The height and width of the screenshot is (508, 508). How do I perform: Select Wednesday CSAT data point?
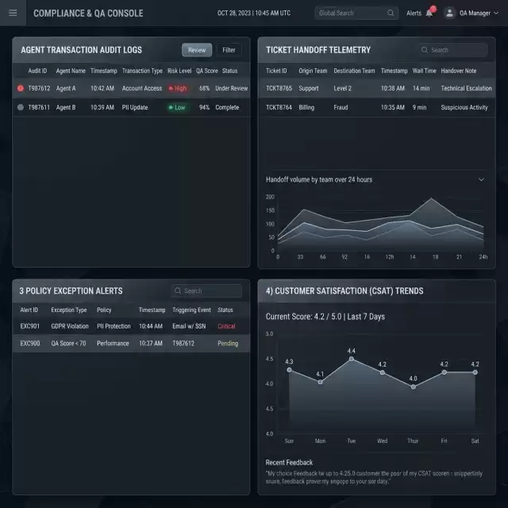coord(383,372)
